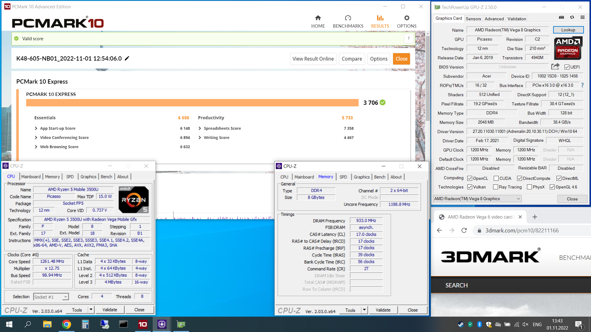591x332 pixels.
Task: Go to PCMark HOME icon
Action: [x=318, y=18]
